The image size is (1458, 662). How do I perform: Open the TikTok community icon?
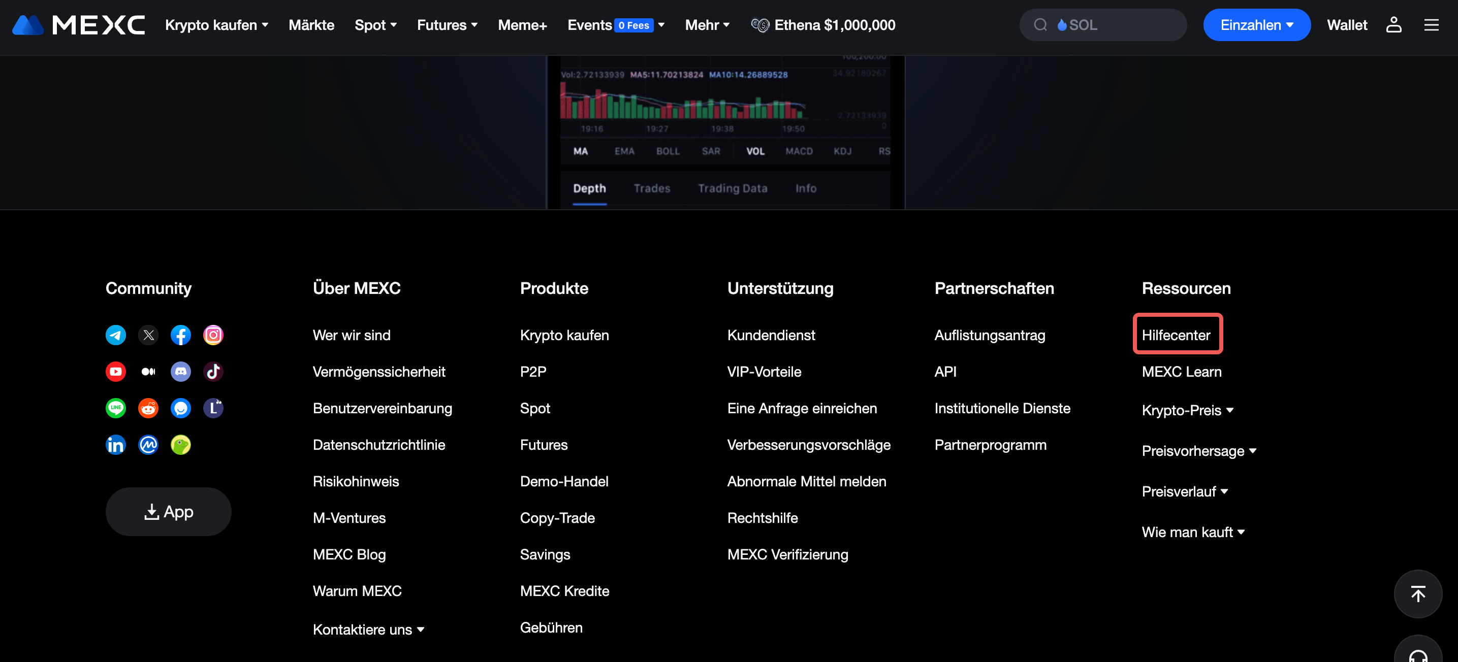tap(213, 372)
